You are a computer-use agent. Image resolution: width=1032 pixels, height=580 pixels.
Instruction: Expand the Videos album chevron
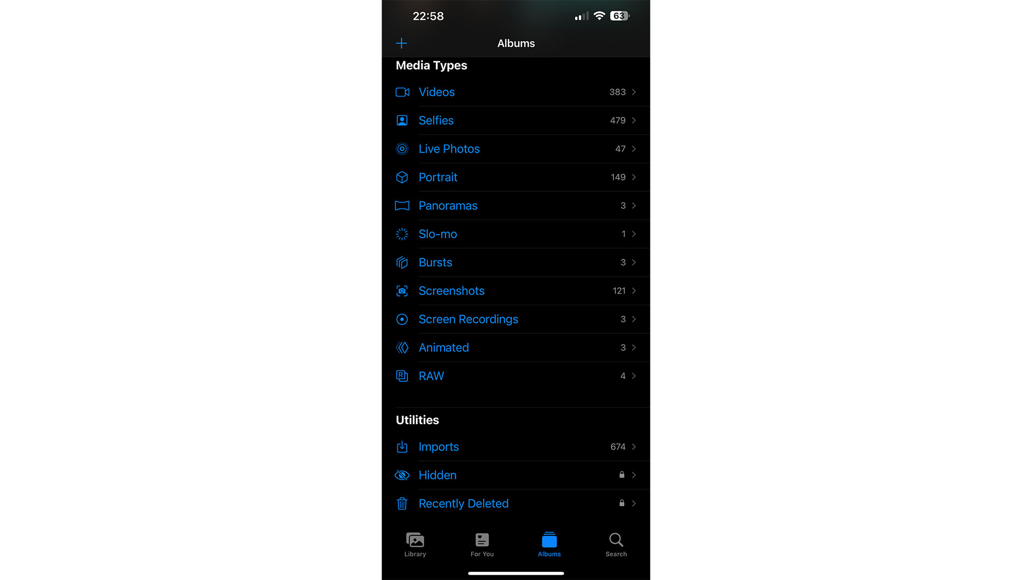[x=634, y=91]
